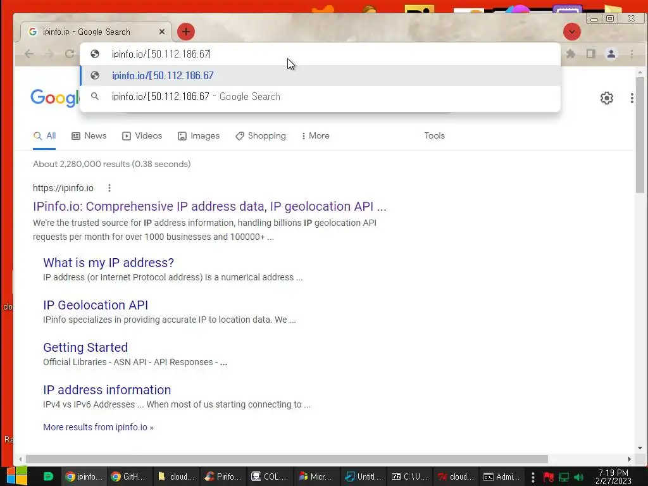Open the green app icon on taskbar

48,477
